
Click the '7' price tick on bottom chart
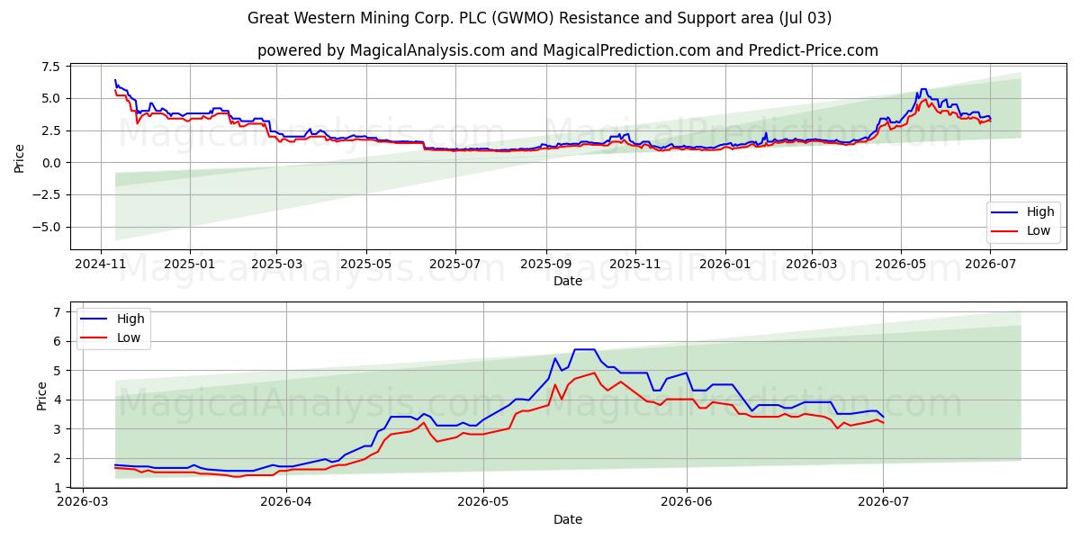56,312
